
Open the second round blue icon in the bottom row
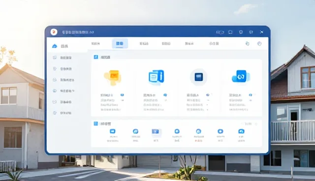pos(136,131)
